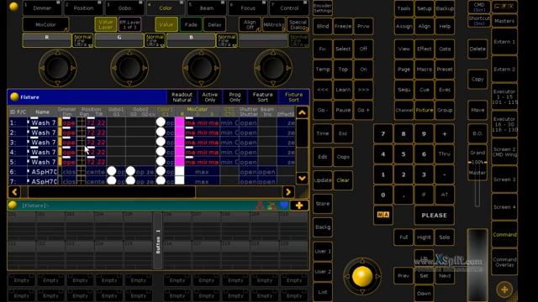This screenshot has width=538, height=302.
Task: Open MixColor feature selector
Action: (45, 24)
